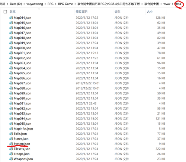
Task: Select the States.json file name
Action: click(x=21, y=139)
